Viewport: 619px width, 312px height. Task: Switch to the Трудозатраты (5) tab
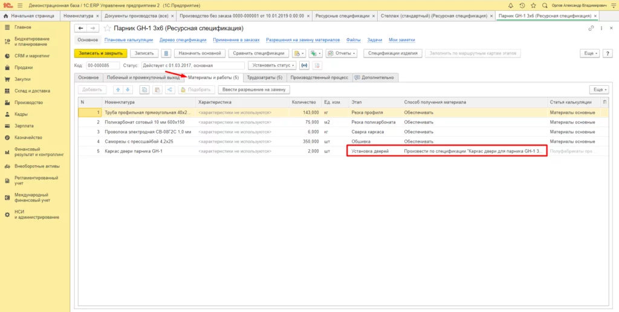point(265,78)
